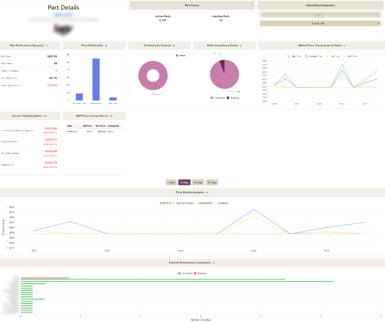This screenshot has height=323, width=385.
Task: Click the $145.76 Walmart.com violation price
Action: pyautogui.click(x=51, y=163)
